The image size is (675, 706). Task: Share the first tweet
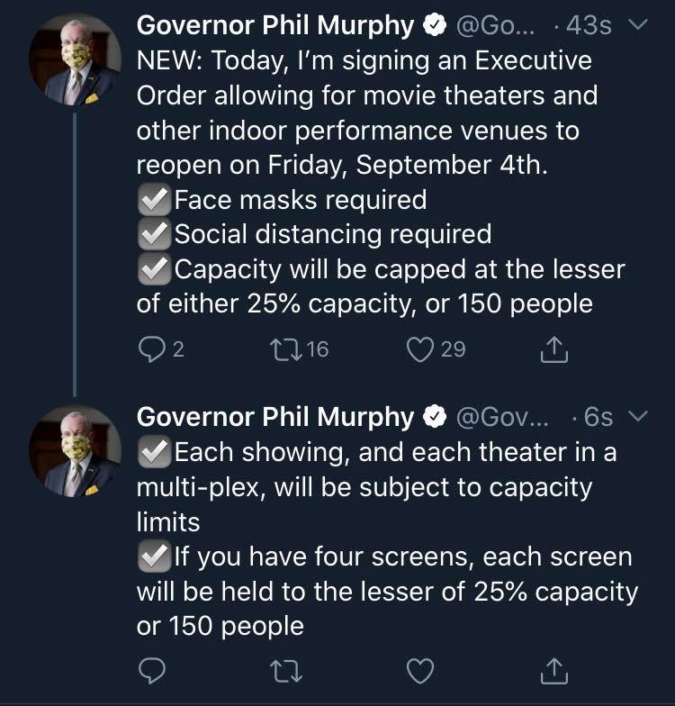(x=555, y=348)
